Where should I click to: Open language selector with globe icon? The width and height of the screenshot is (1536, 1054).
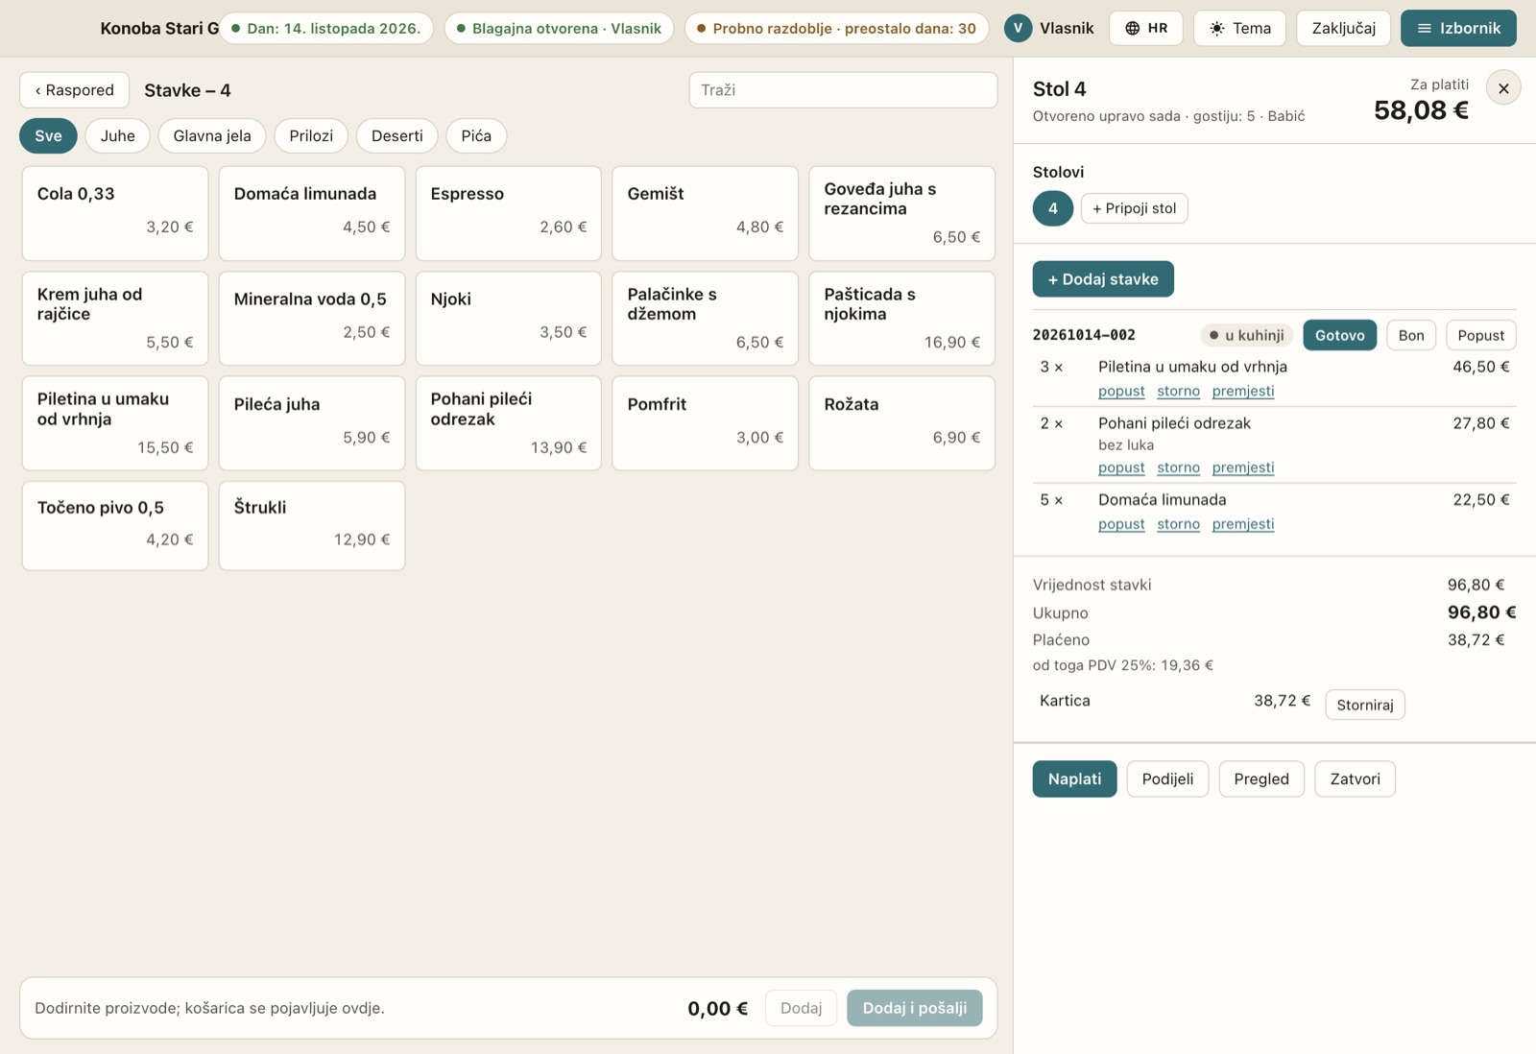point(1146,28)
